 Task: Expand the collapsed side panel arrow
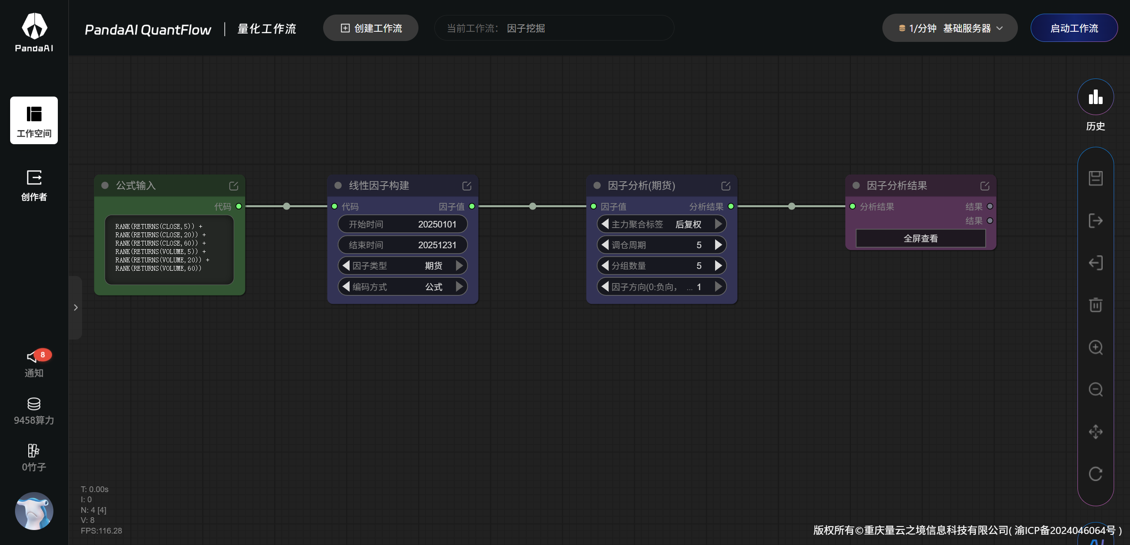[75, 307]
